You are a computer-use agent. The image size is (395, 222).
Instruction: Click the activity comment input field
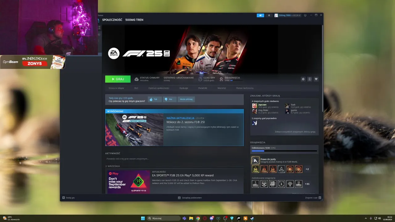tap(174, 159)
